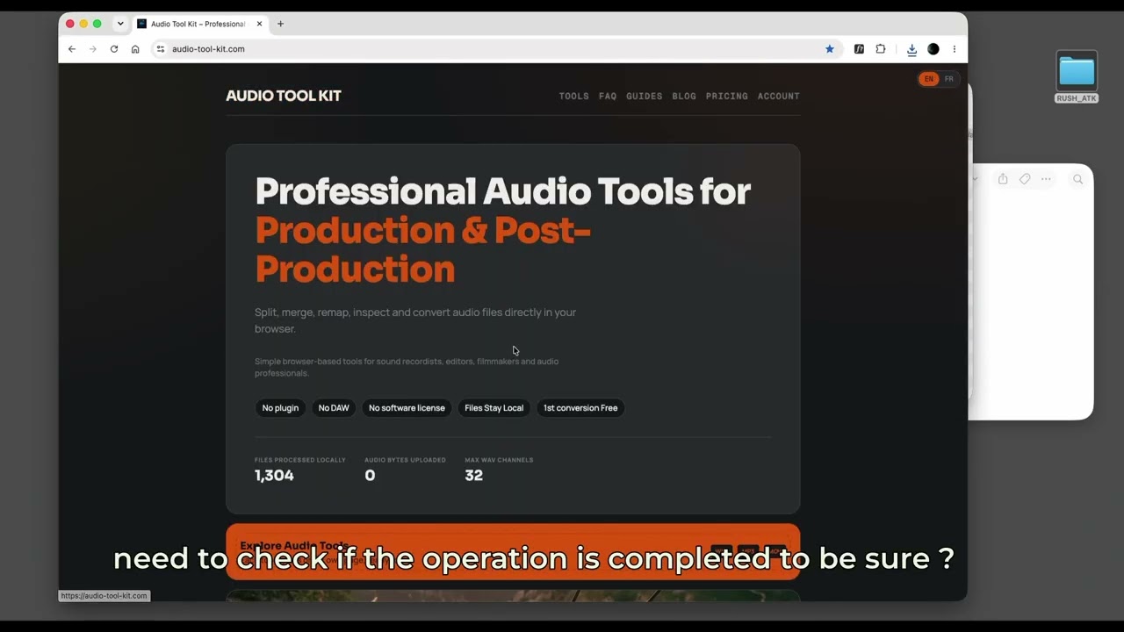This screenshot has width=1124, height=632.
Task: Switch site language to FR
Action: click(x=948, y=79)
